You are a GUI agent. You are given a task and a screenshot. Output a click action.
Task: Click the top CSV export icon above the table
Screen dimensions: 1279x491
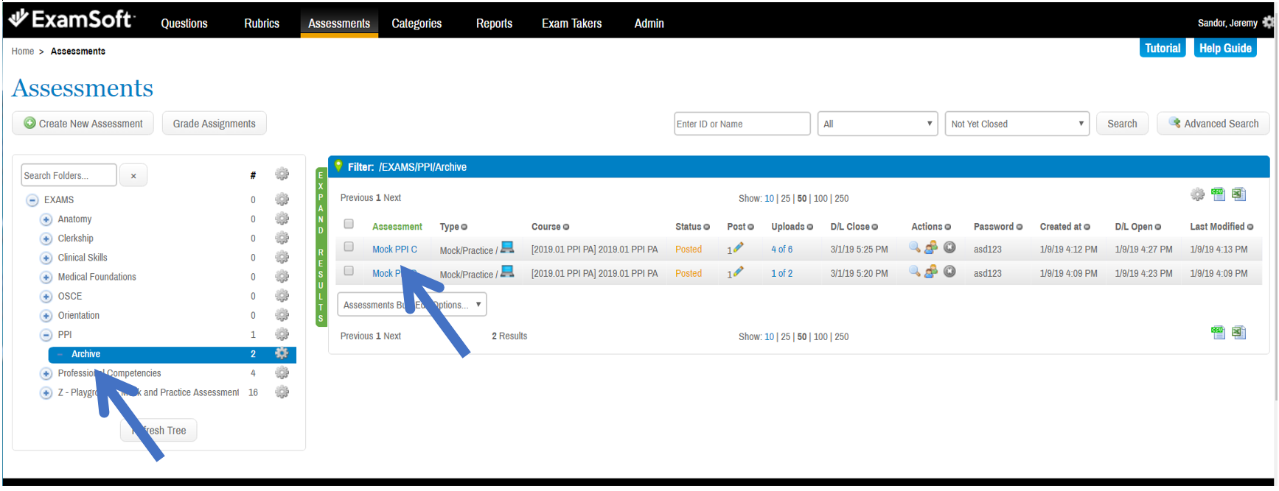[1218, 194]
